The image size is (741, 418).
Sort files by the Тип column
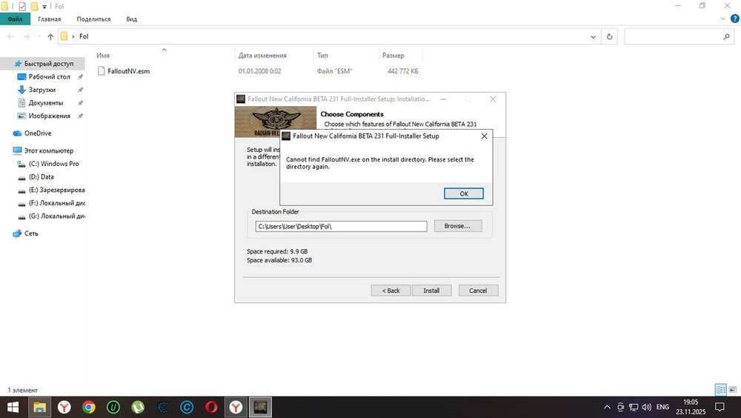(322, 56)
